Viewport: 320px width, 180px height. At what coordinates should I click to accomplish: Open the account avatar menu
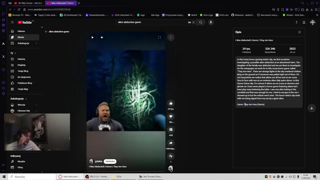point(312,22)
